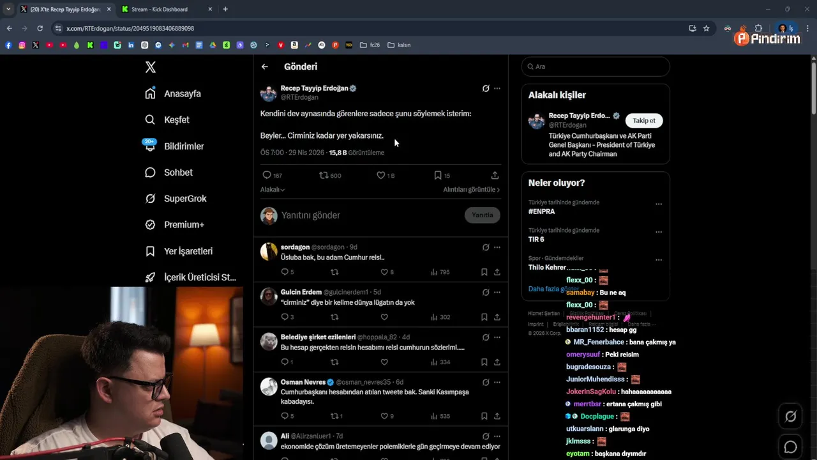Open the #ENPRA trending topic
817x460 pixels.
pos(541,211)
